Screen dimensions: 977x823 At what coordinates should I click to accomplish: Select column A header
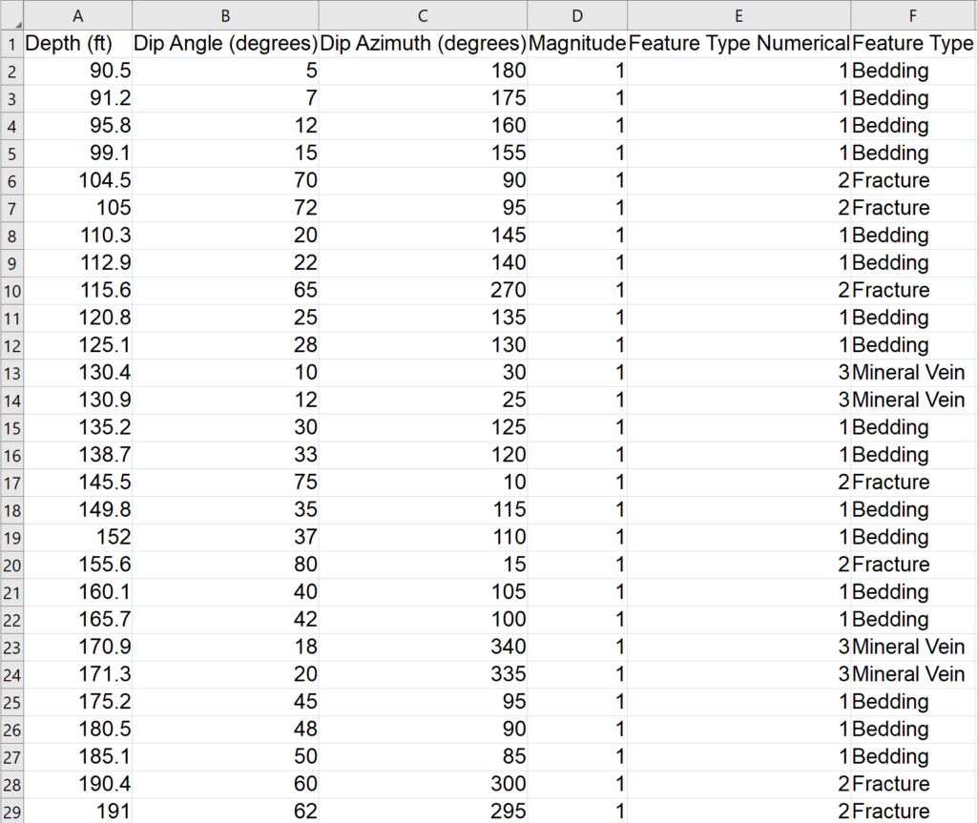[x=77, y=14]
